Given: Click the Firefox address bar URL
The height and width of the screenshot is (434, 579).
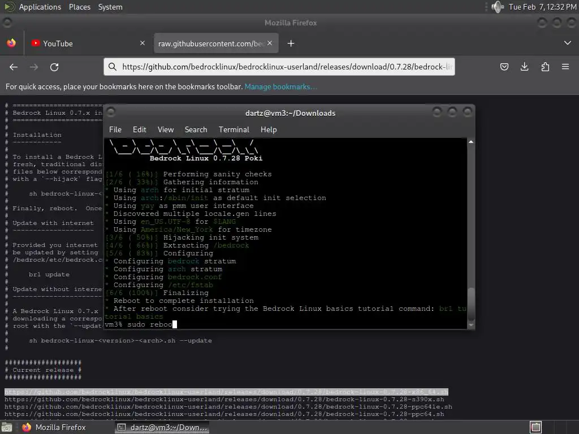Looking at the screenshot, I should (x=286, y=67).
